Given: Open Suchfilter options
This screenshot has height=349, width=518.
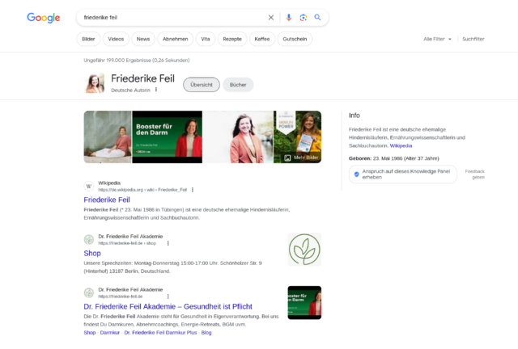Looking at the screenshot, I should click(x=473, y=39).
